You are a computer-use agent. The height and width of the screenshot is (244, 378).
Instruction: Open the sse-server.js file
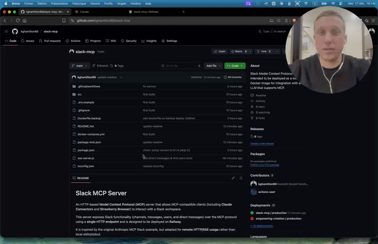tap(86, 158)
